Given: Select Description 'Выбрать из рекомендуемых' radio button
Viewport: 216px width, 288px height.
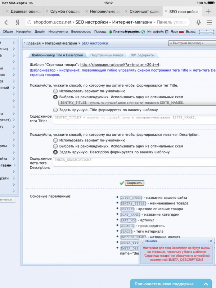Looking at the screenshot, I should [55, 146].
